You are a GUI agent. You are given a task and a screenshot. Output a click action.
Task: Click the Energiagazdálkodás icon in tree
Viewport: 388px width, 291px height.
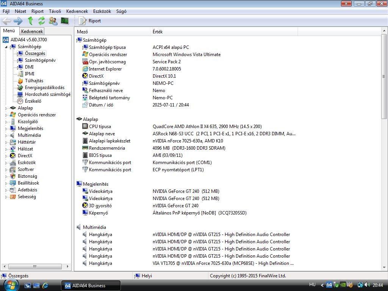coord(20,88)
